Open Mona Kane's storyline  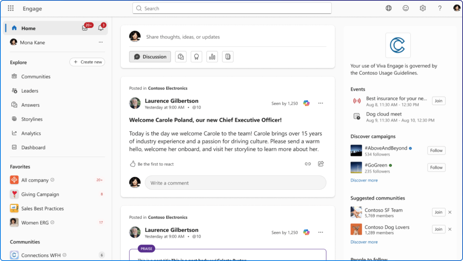pos(33,43)
